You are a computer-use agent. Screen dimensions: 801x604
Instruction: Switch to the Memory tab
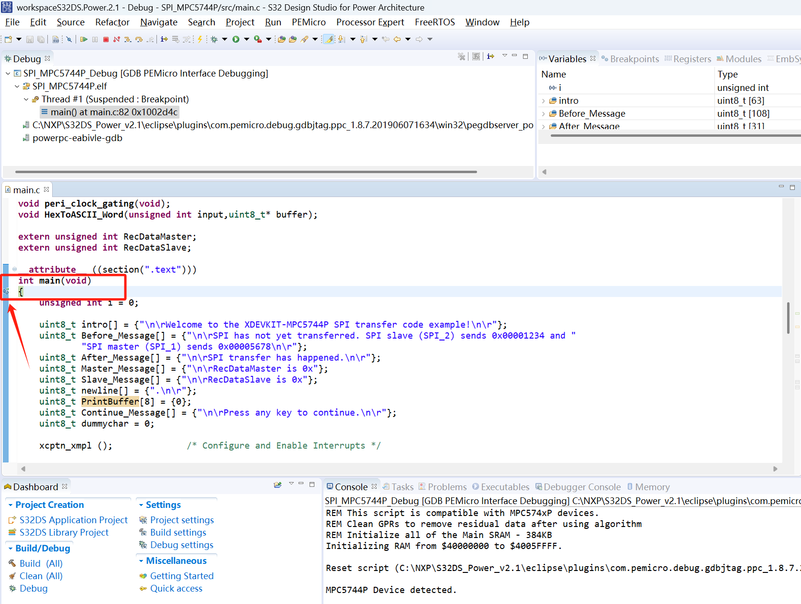648,487
